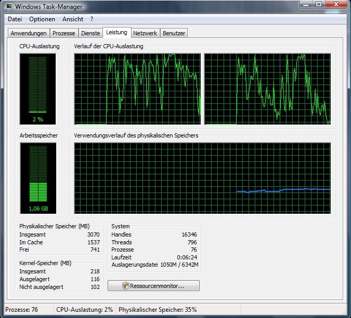351x318 pixels.
Task: Click the Task-Manager title bar icon
Action: point(9,6)
